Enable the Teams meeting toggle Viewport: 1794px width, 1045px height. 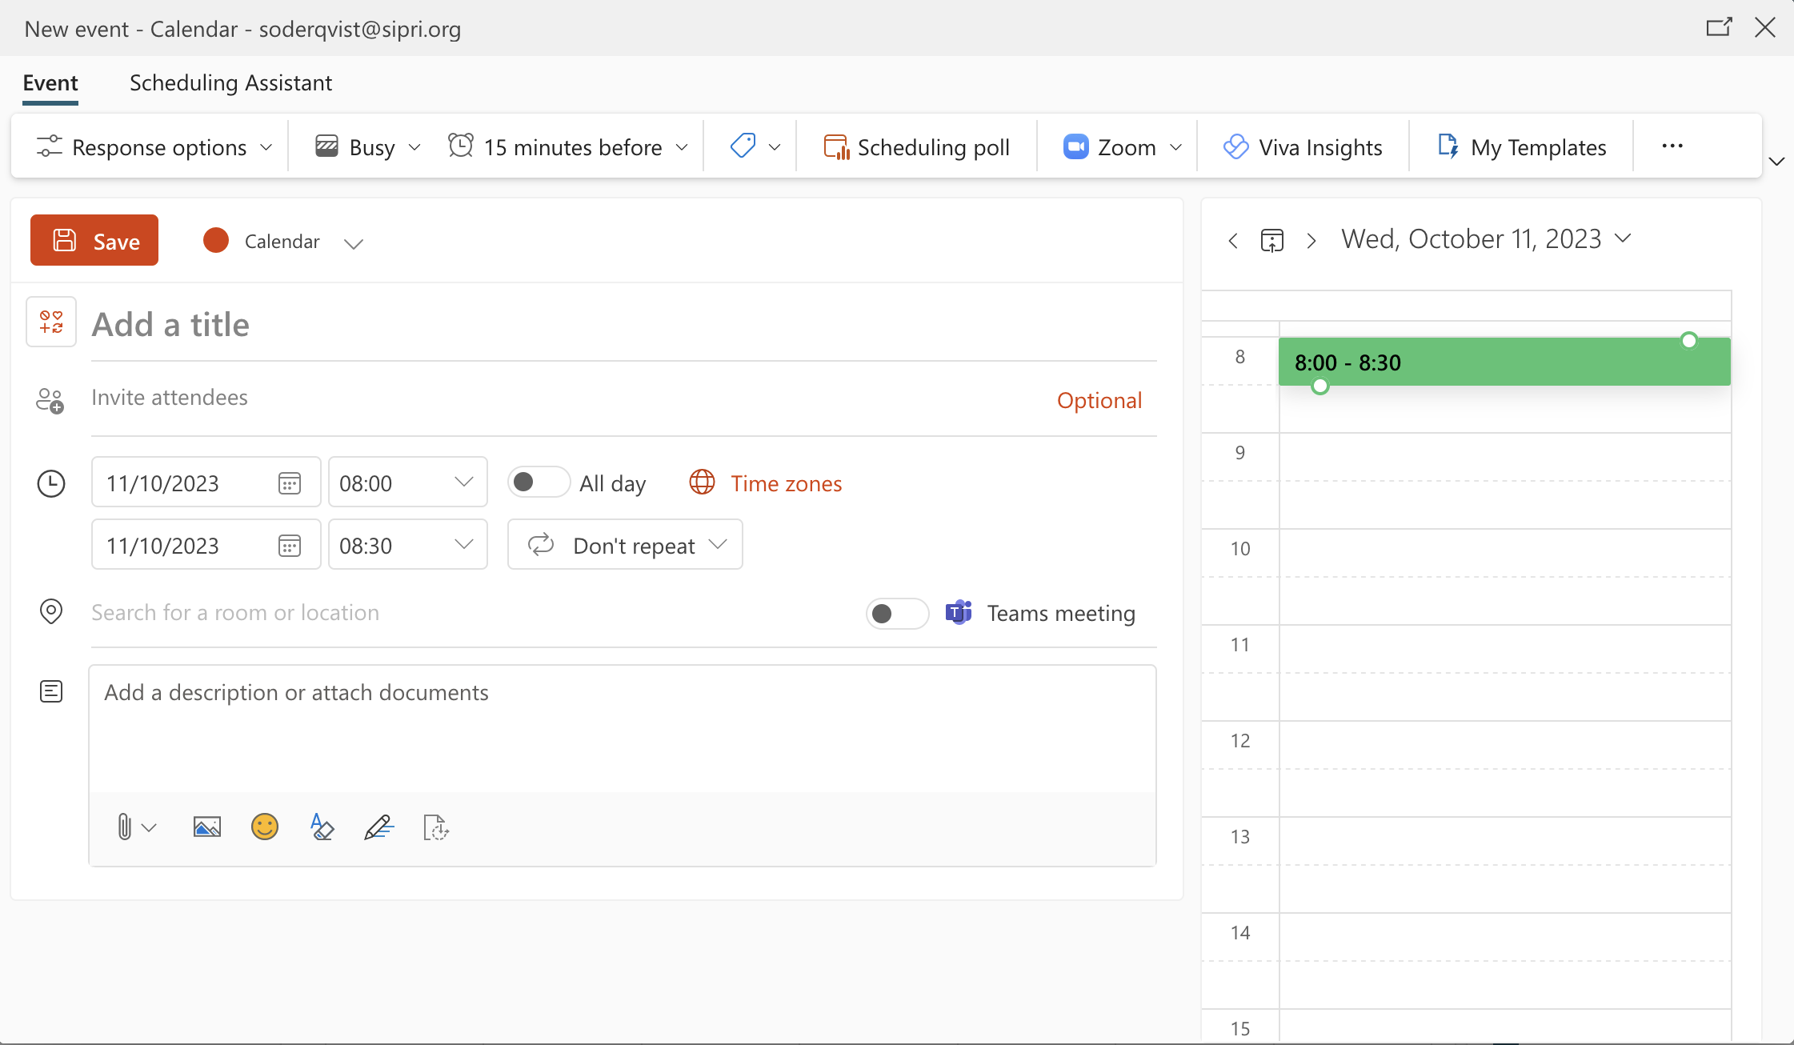[896, 614]
